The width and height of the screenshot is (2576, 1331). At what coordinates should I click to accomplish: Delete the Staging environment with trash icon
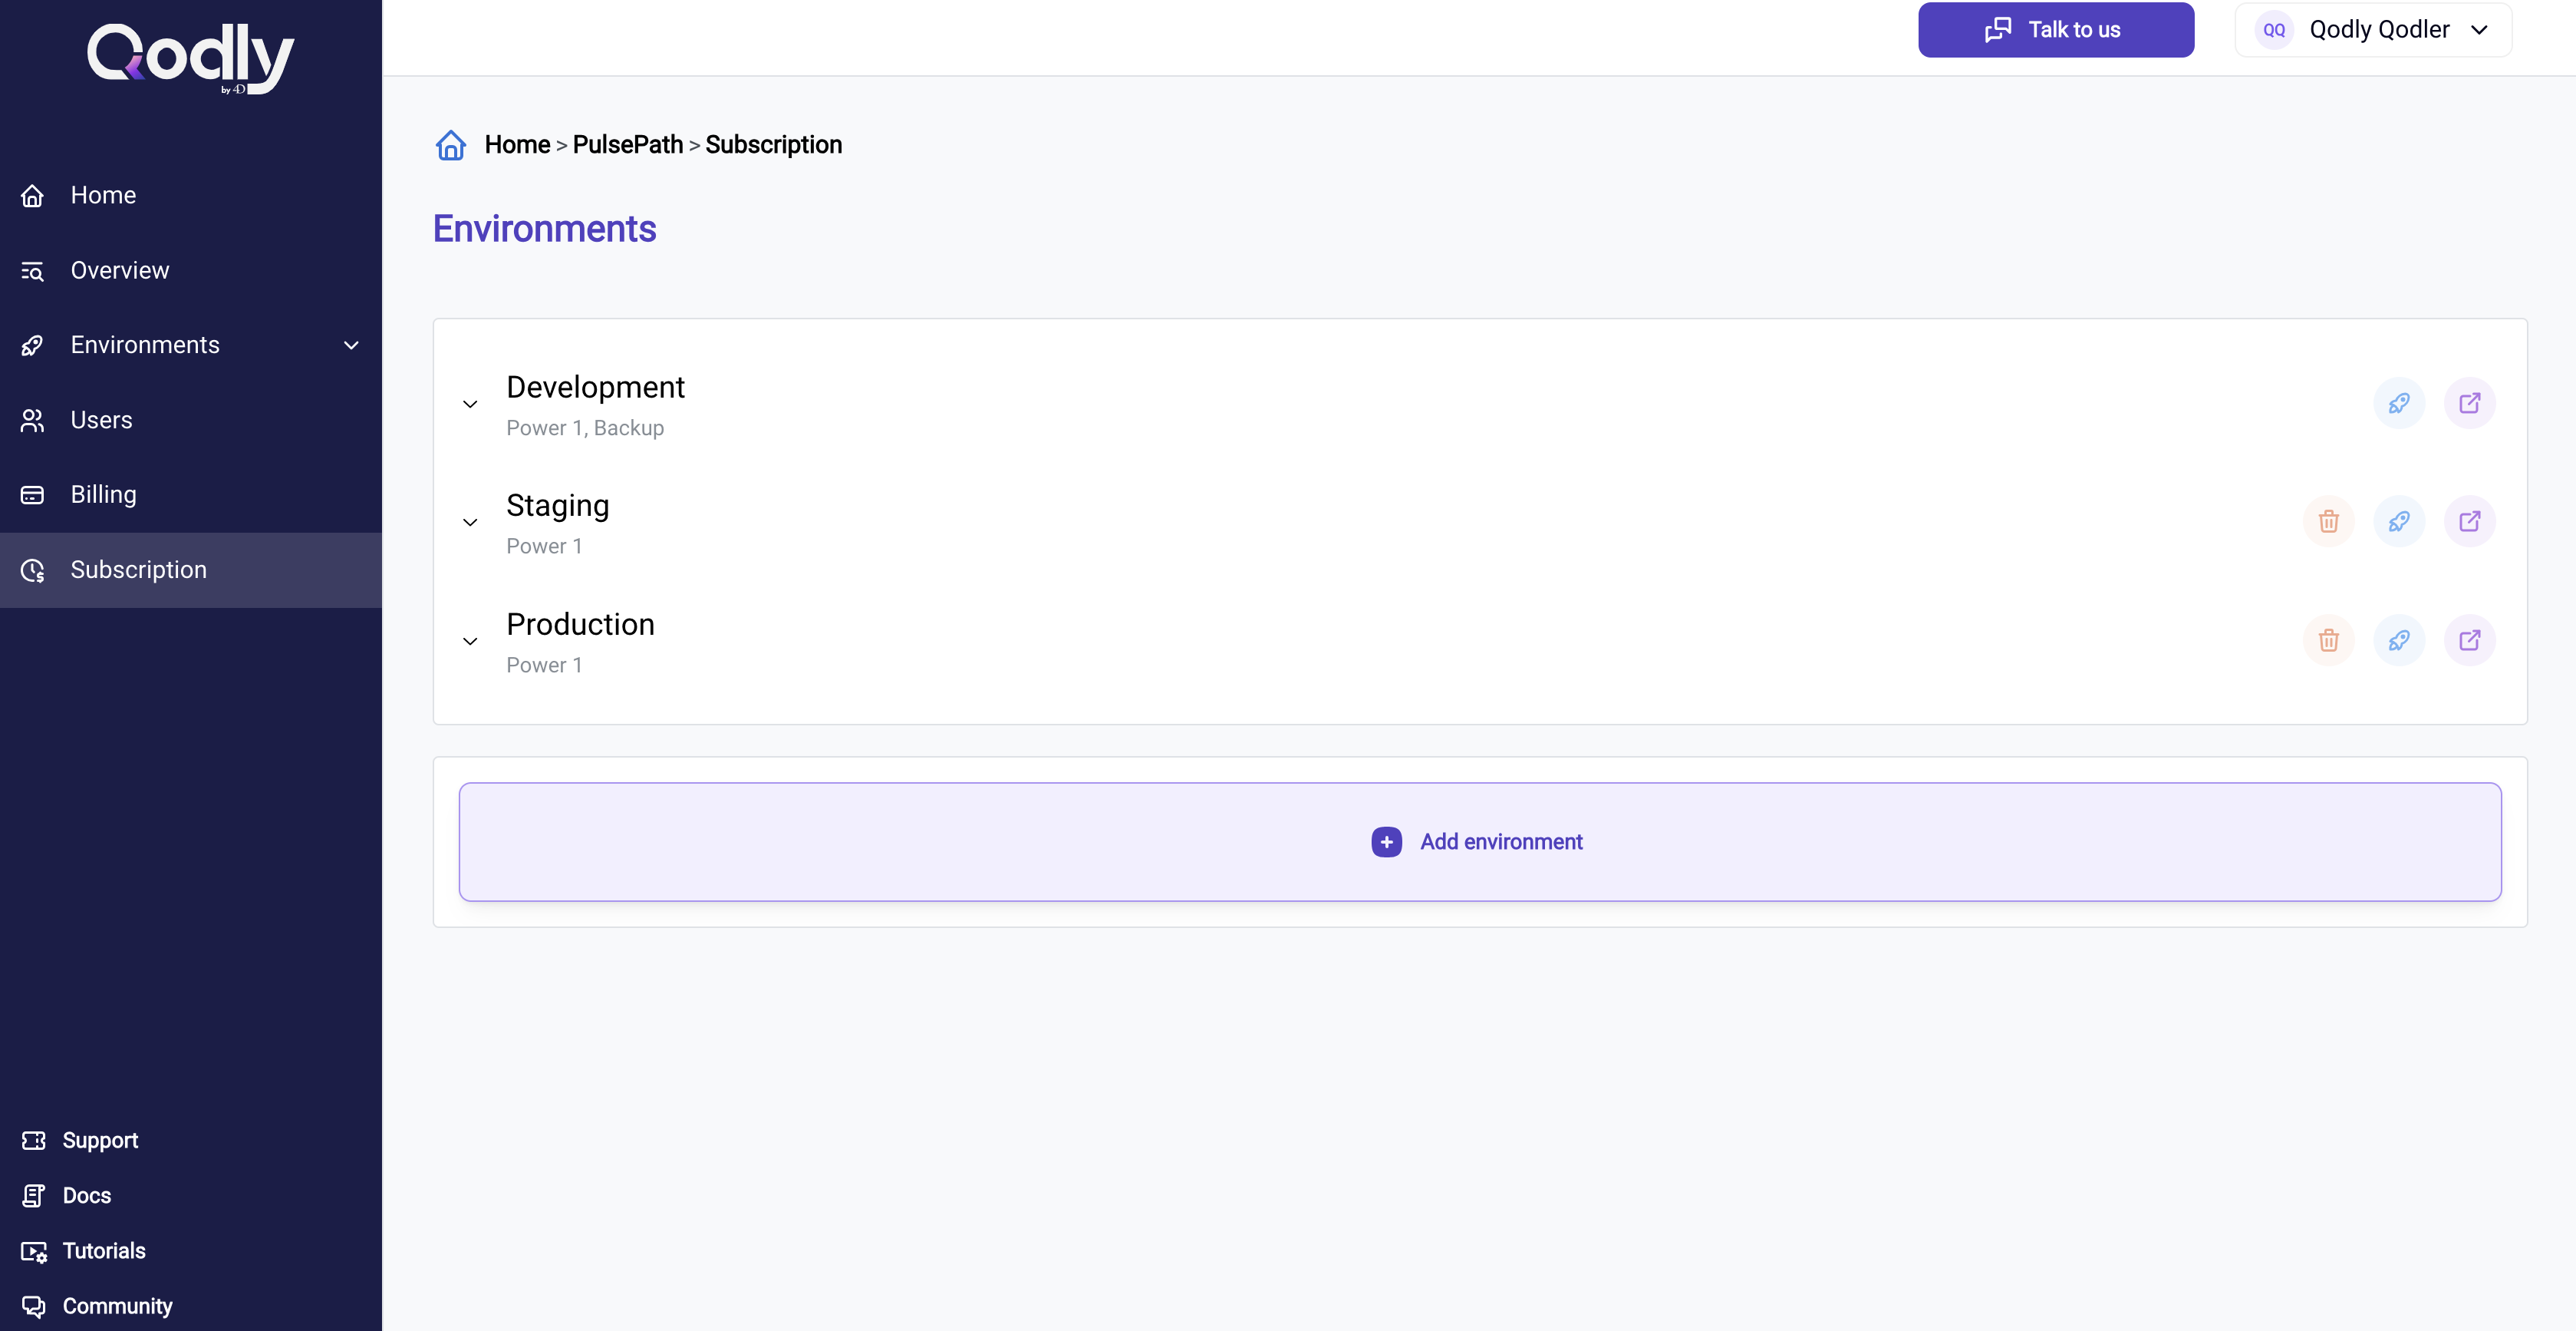pos(2329,521)
